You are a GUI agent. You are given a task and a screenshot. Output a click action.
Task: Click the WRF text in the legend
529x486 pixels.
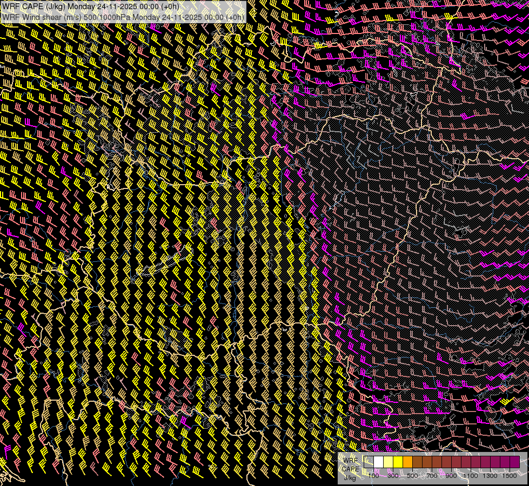350,460
